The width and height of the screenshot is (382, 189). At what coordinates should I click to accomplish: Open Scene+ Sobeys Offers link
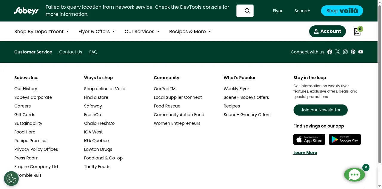[x=246, y=97]
